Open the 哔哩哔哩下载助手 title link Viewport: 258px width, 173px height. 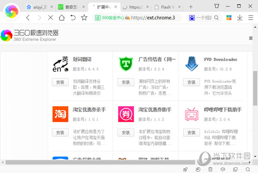click(x=223, y=110)
